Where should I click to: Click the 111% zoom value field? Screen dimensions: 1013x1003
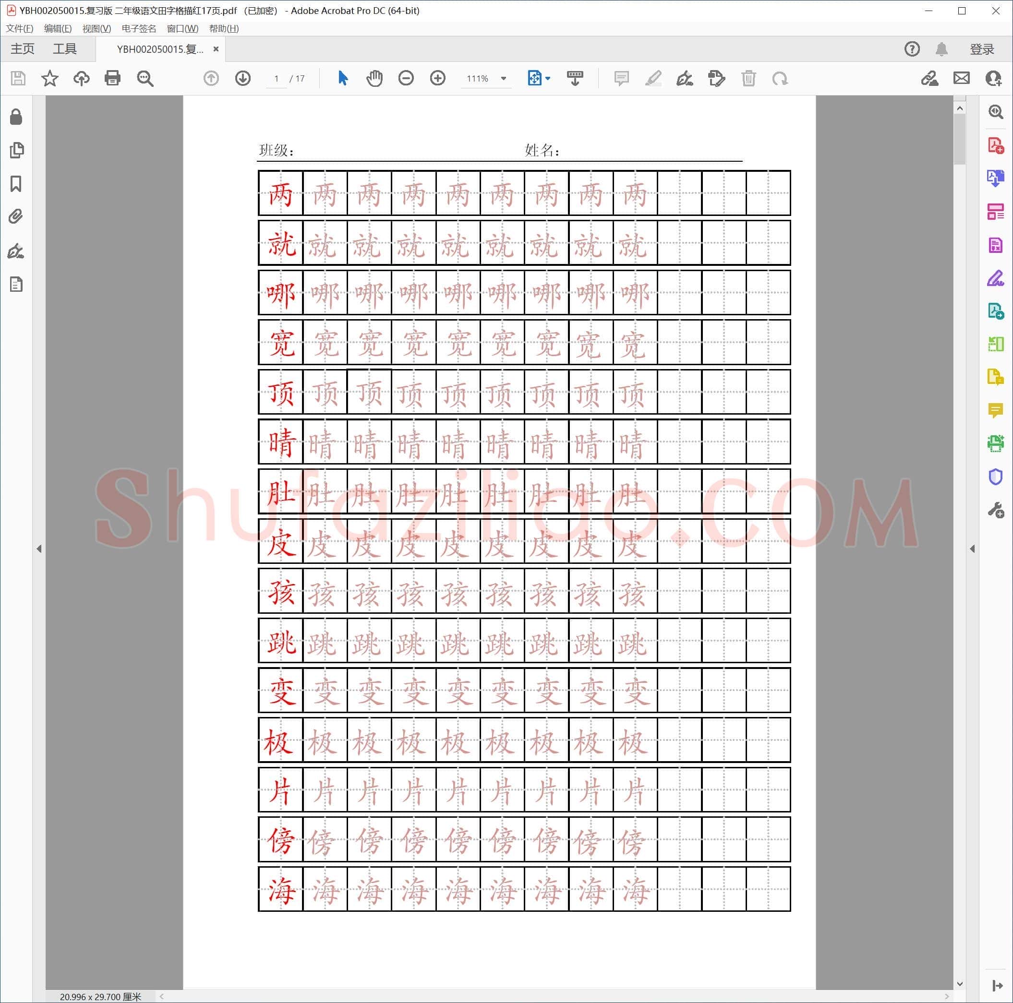pos(478,79)
